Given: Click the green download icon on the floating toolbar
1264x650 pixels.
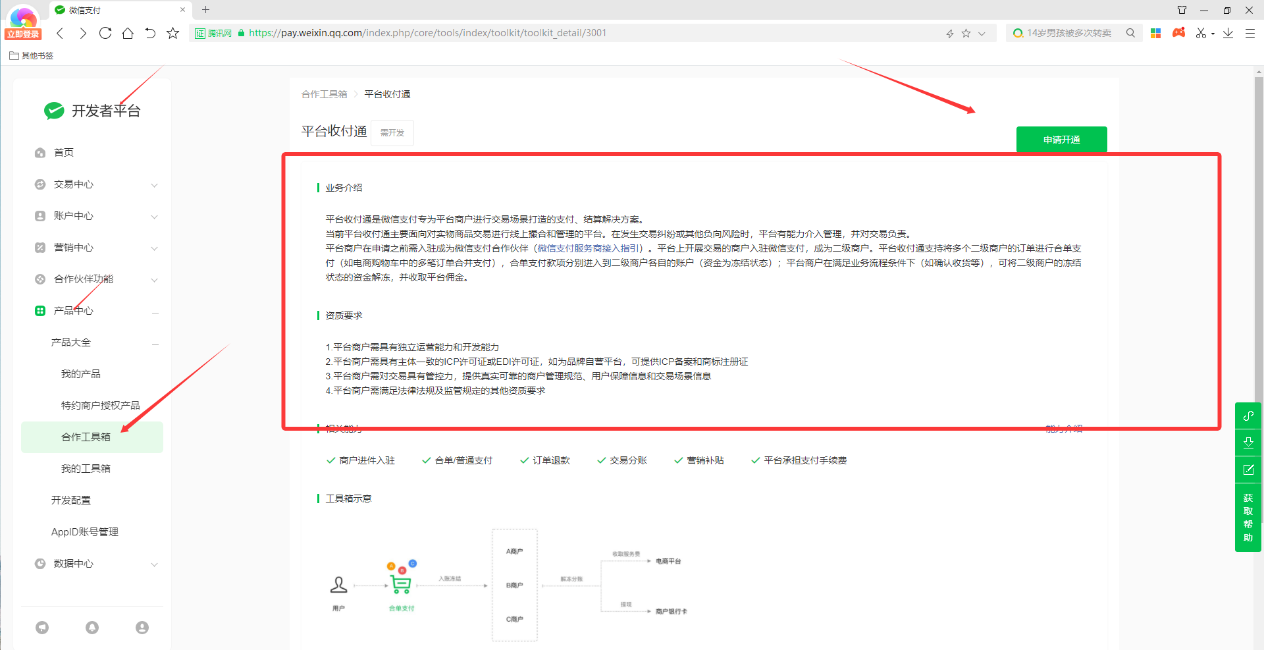Looking at the screenshot, I should click(x=1248, y=443).
